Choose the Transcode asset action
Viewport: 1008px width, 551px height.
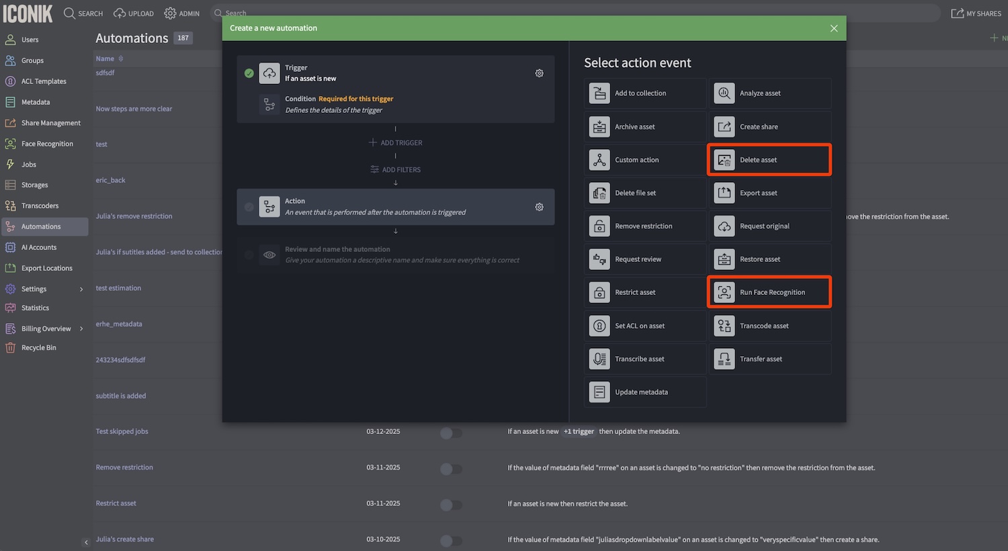point(769,325)
